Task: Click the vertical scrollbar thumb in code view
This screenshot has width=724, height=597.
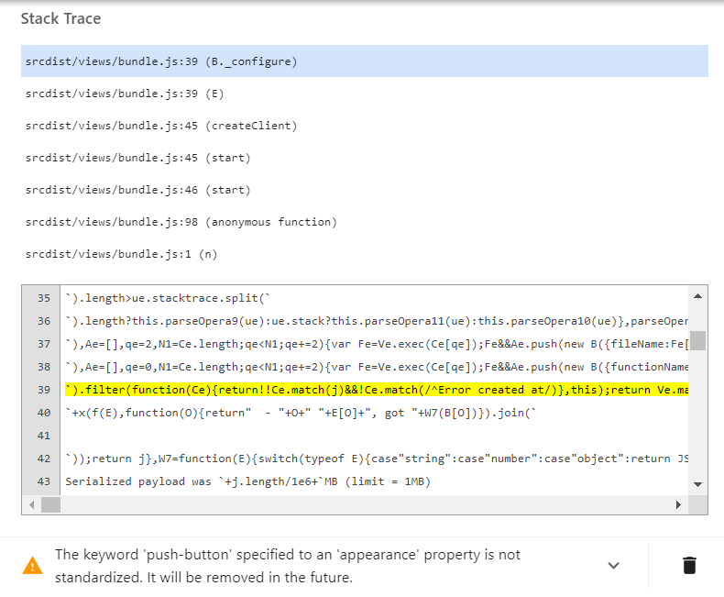Action: (697, 341)
